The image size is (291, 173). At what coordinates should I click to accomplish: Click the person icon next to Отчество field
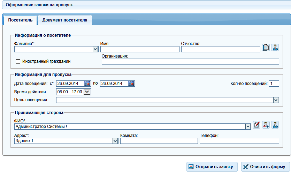coord(275,47)
